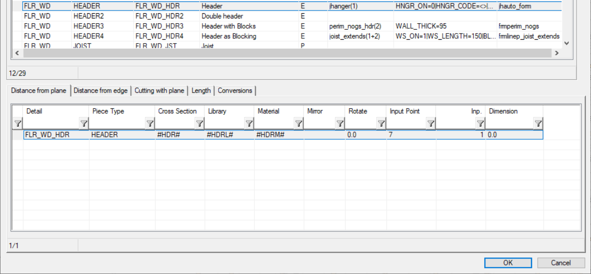The height and width of the screenshot is (274, 591).
Task: Click the Mirror column filter icon
Action: tap(339, 124)
